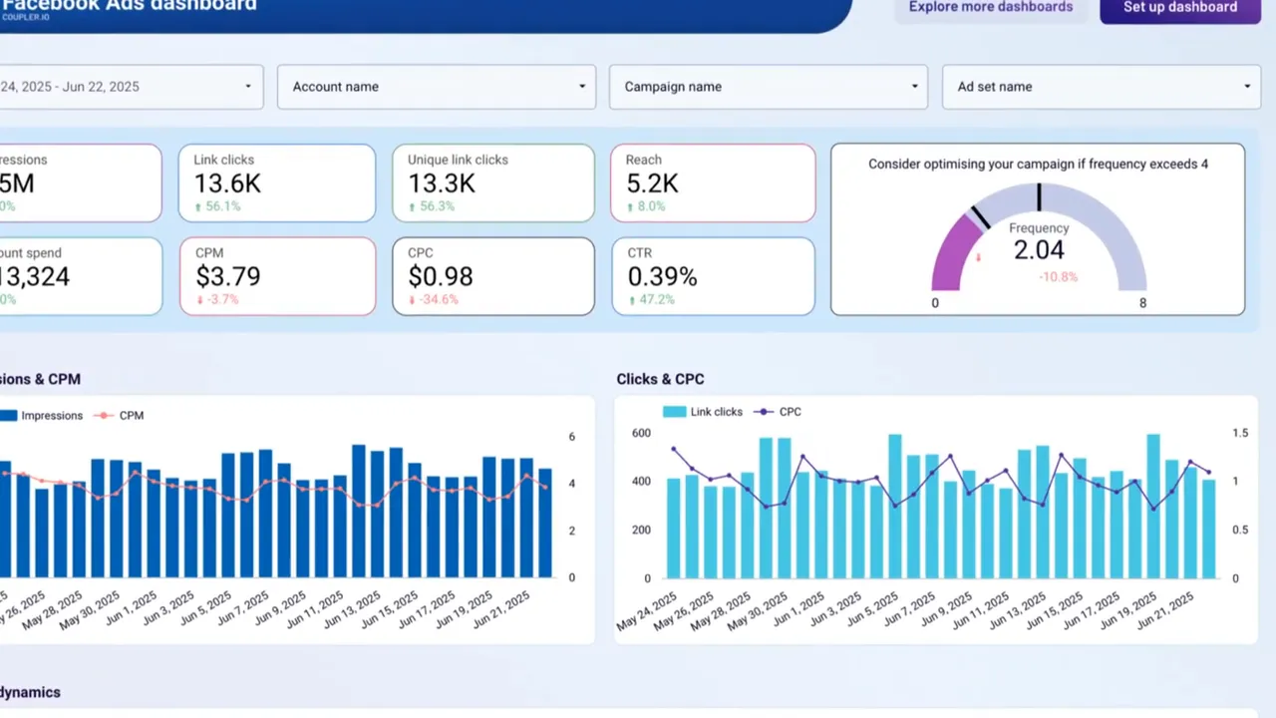Screen dimensions: 1276x718
Task: Click the 600 axis label in Clicks chart
Action: (x=640, y=433)
